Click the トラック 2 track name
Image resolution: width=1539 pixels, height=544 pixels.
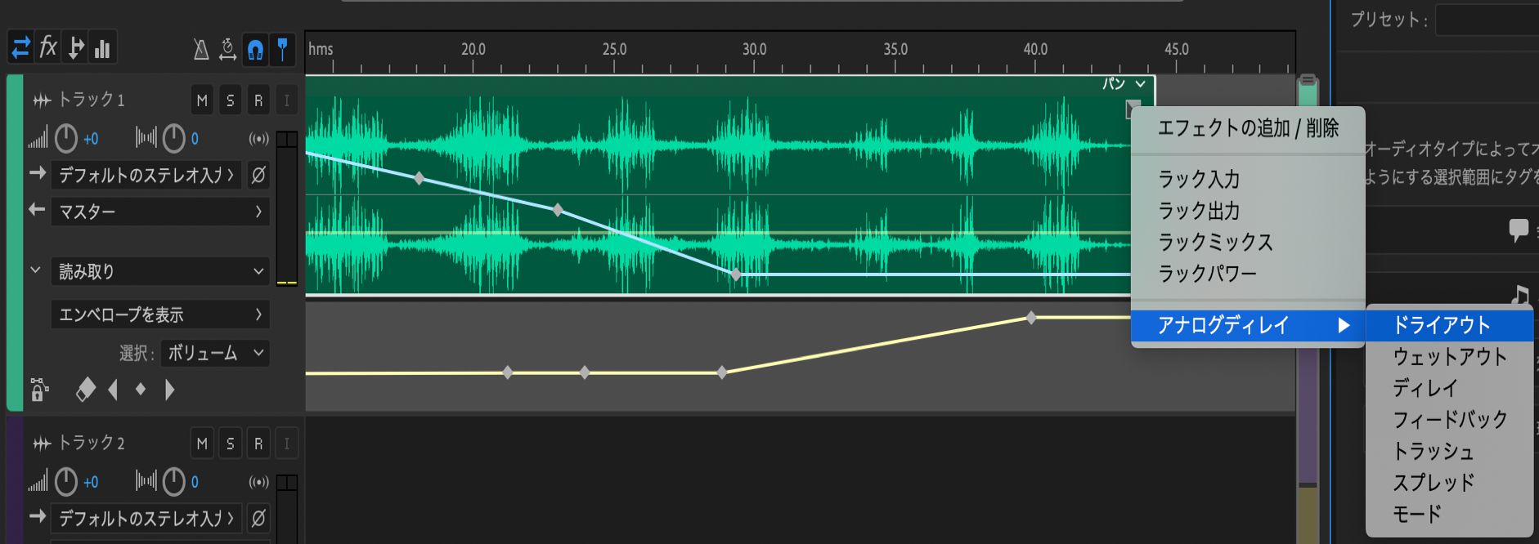point(91,443)
